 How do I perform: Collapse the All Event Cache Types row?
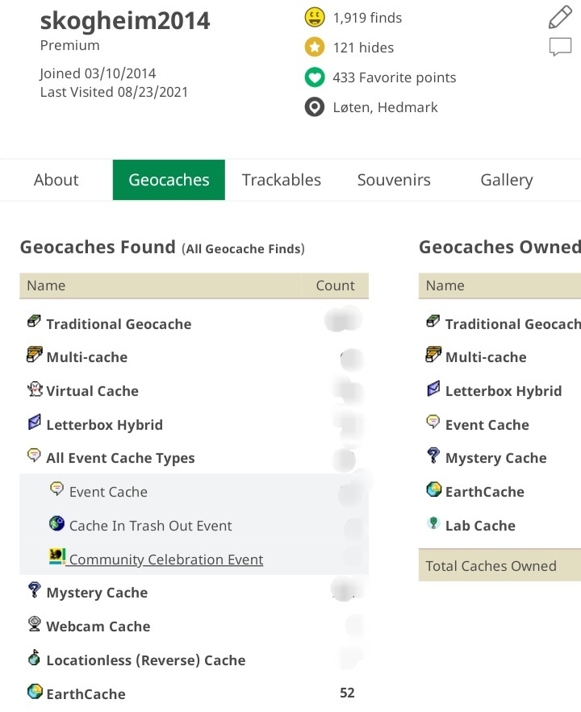pos(120,458)
